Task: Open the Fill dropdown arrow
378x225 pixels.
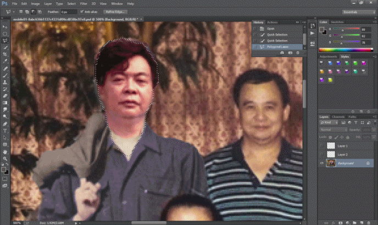Action: click(x=374, y=137)
